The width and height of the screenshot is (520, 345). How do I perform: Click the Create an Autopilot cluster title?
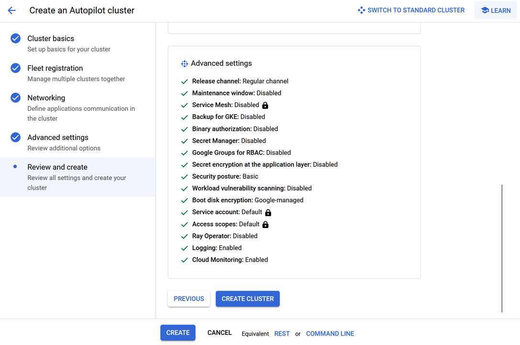click(82, 11)
